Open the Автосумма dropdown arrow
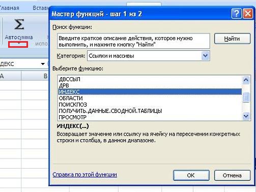 pos(18,44)
